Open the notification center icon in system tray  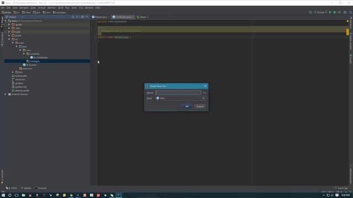point(337,195)
